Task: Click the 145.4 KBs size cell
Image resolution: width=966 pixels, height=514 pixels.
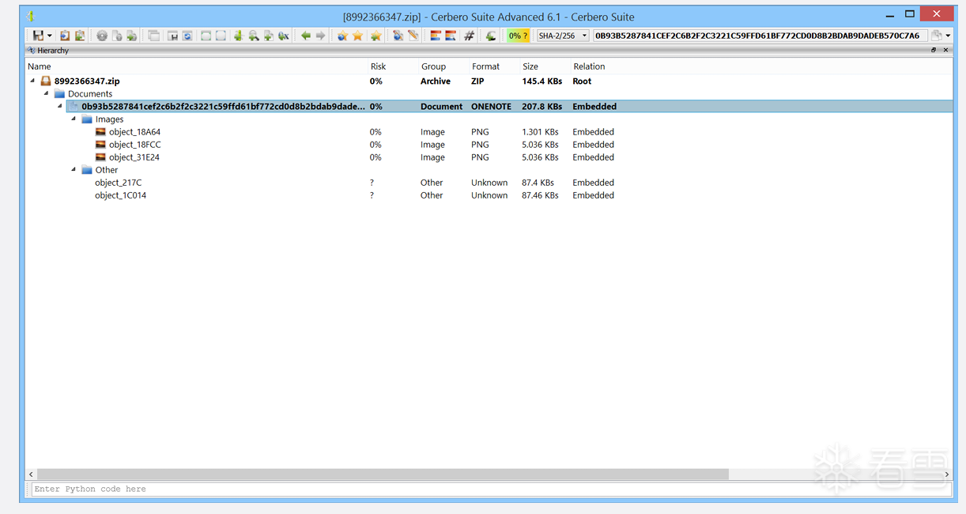Action: point(541,81)
